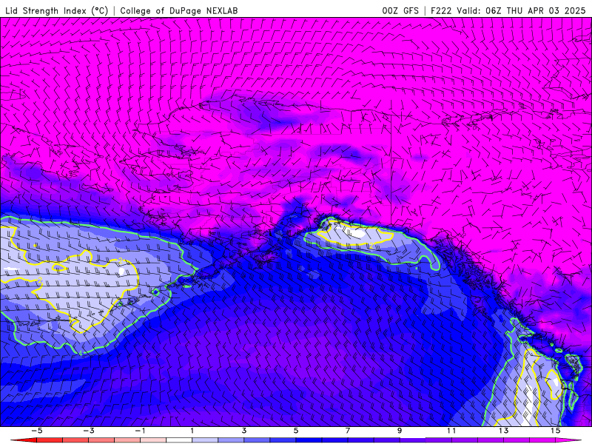The width and height of the screenshot is (592, 444).
Task: Click the '-3' colorbar label
Action: pos(88,431)
